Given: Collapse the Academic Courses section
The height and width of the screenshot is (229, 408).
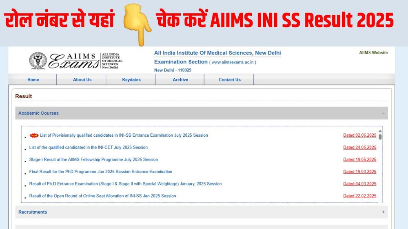Looking at the screenshot, I should pyautogui.click(x=202, y=113).
